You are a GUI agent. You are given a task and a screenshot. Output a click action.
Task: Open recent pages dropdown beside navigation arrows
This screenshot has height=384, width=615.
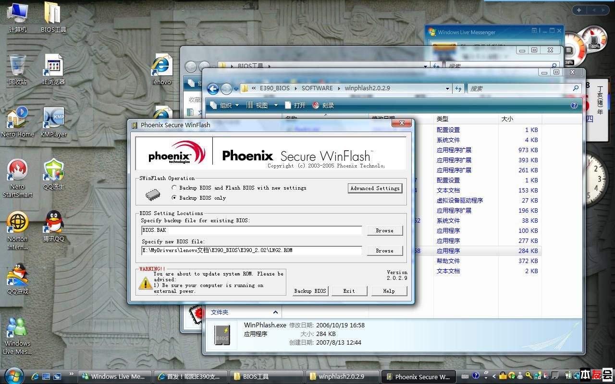coord(236,89)
